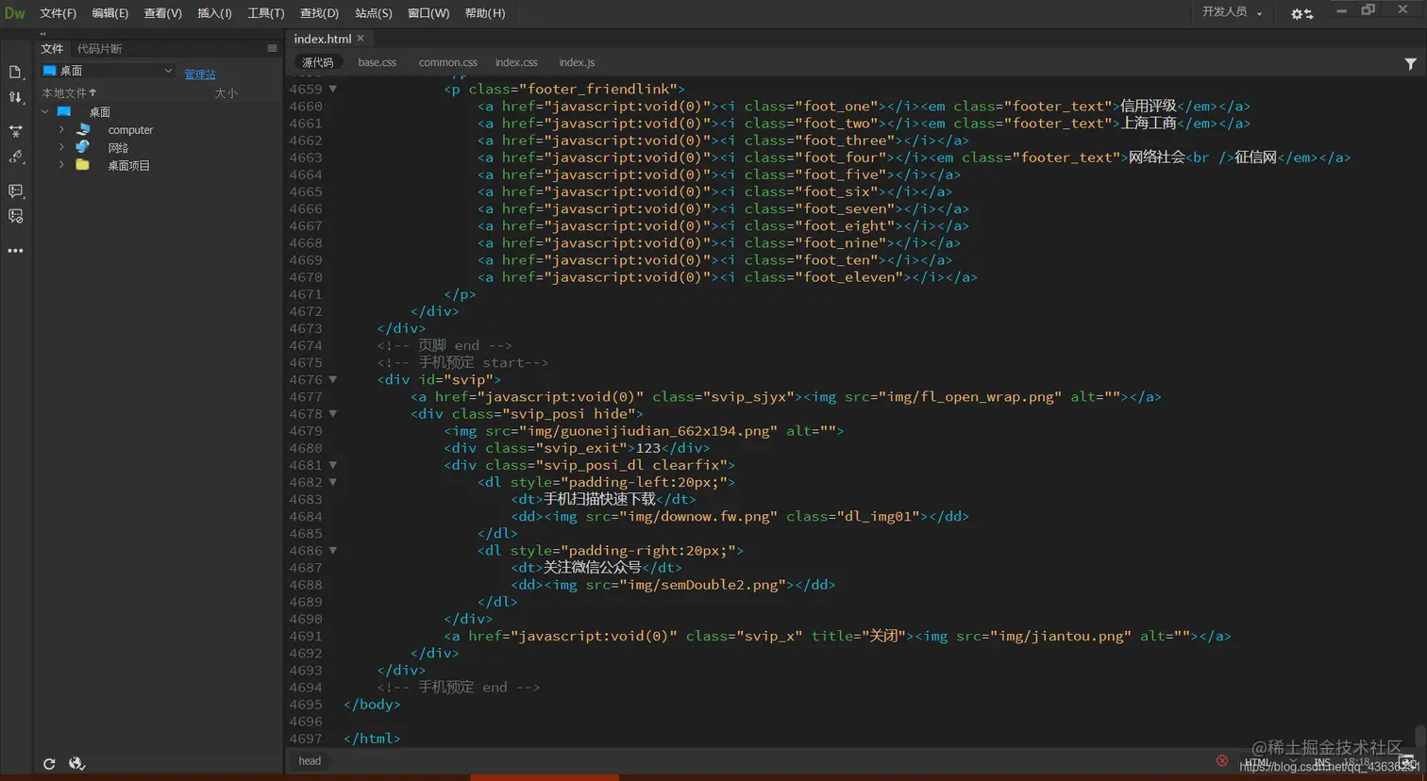Click the format source code icon
This screenshot has height=781, width=1427.
coord(15,157)
